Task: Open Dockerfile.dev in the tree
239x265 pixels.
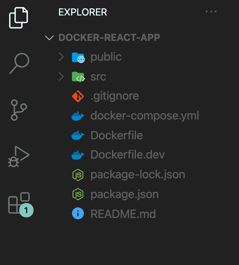Action: point(128,155)
